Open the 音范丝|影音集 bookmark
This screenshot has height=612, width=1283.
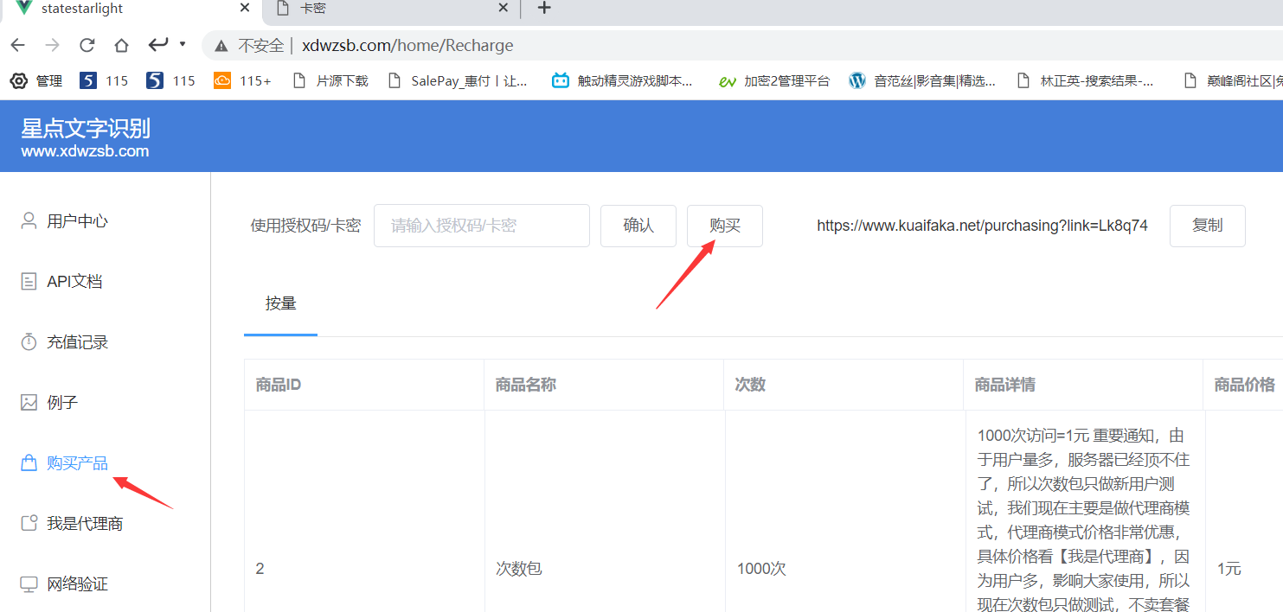(922, 80)
